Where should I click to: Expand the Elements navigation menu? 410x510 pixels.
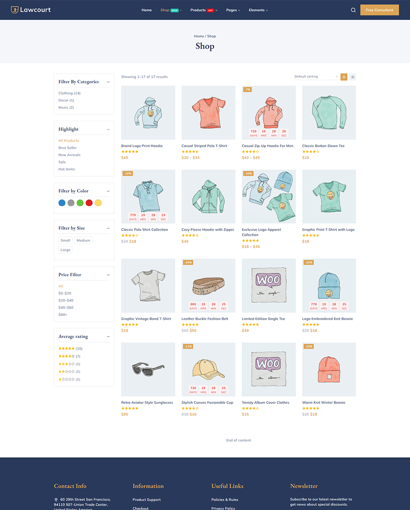(x=258, y=10)
